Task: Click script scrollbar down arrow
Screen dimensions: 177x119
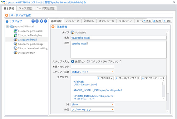Action: point(164,98)
